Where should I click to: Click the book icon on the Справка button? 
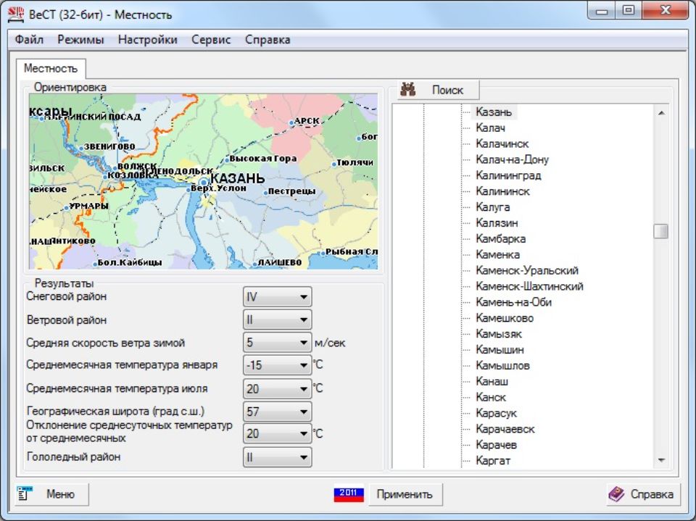click(616, 494)
